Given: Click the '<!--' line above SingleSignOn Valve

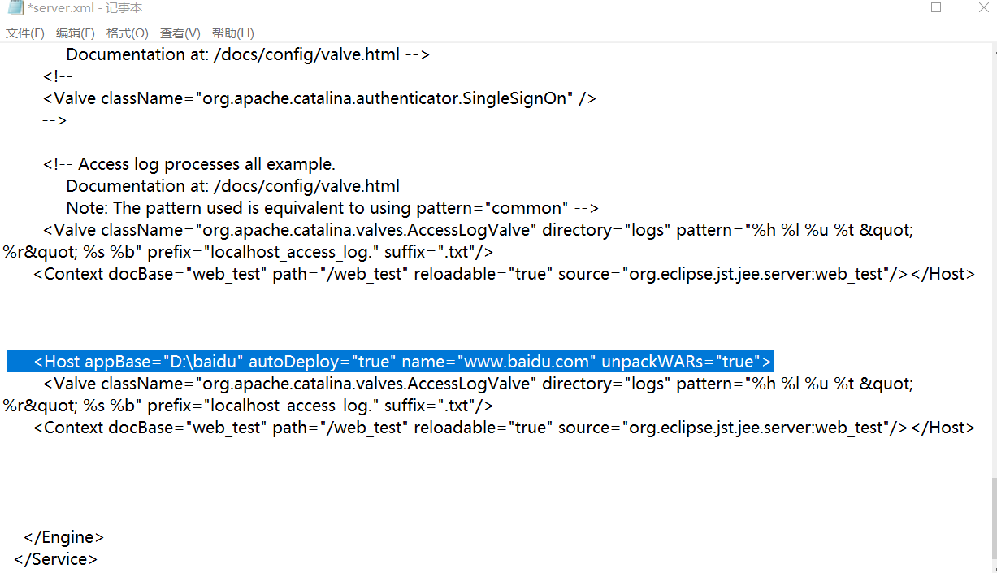Looking at the screenshot, I should point(58,76).
